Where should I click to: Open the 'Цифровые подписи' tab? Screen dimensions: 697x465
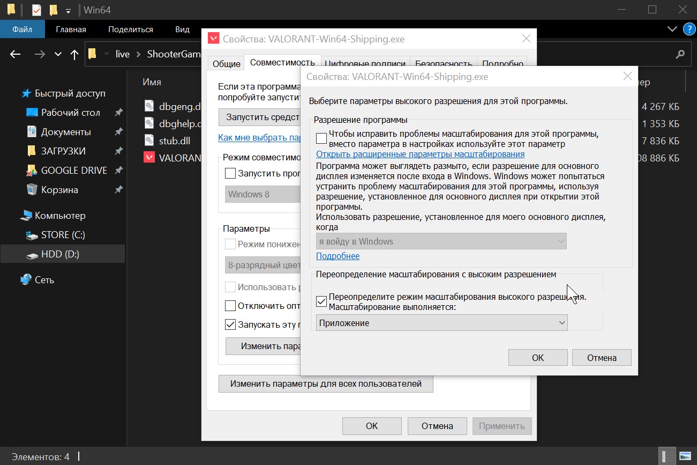click(366, 64)
